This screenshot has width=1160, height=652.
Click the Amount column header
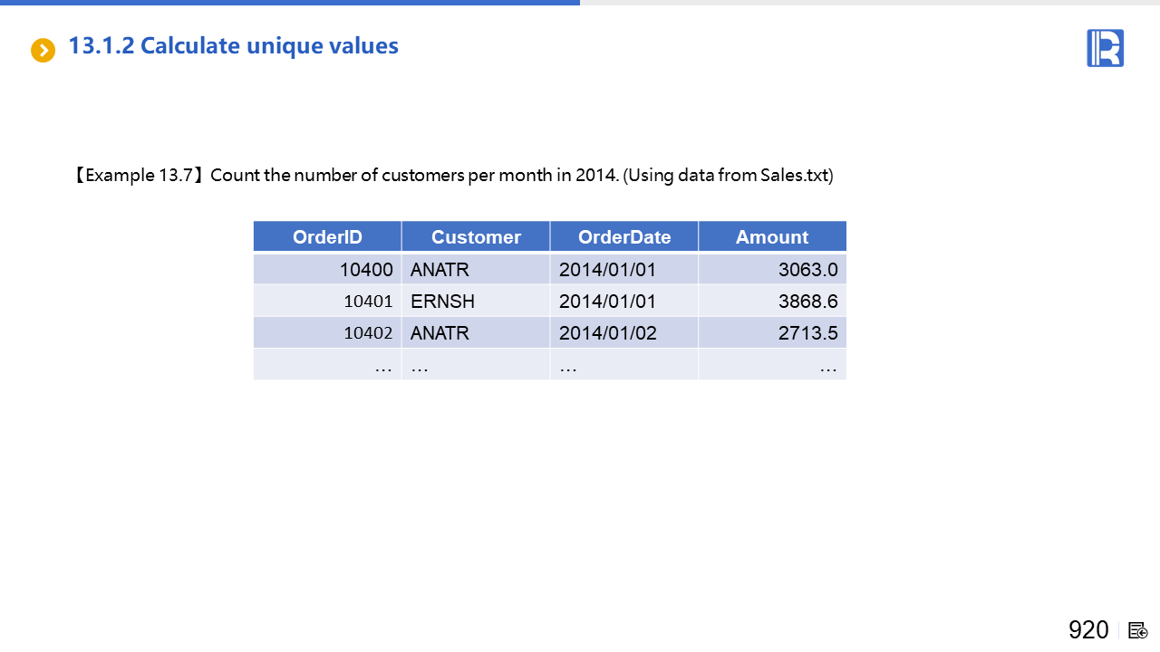772,237
